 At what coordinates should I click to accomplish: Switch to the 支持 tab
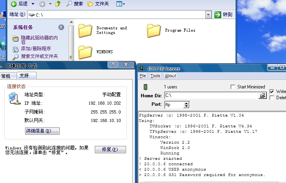27,76
